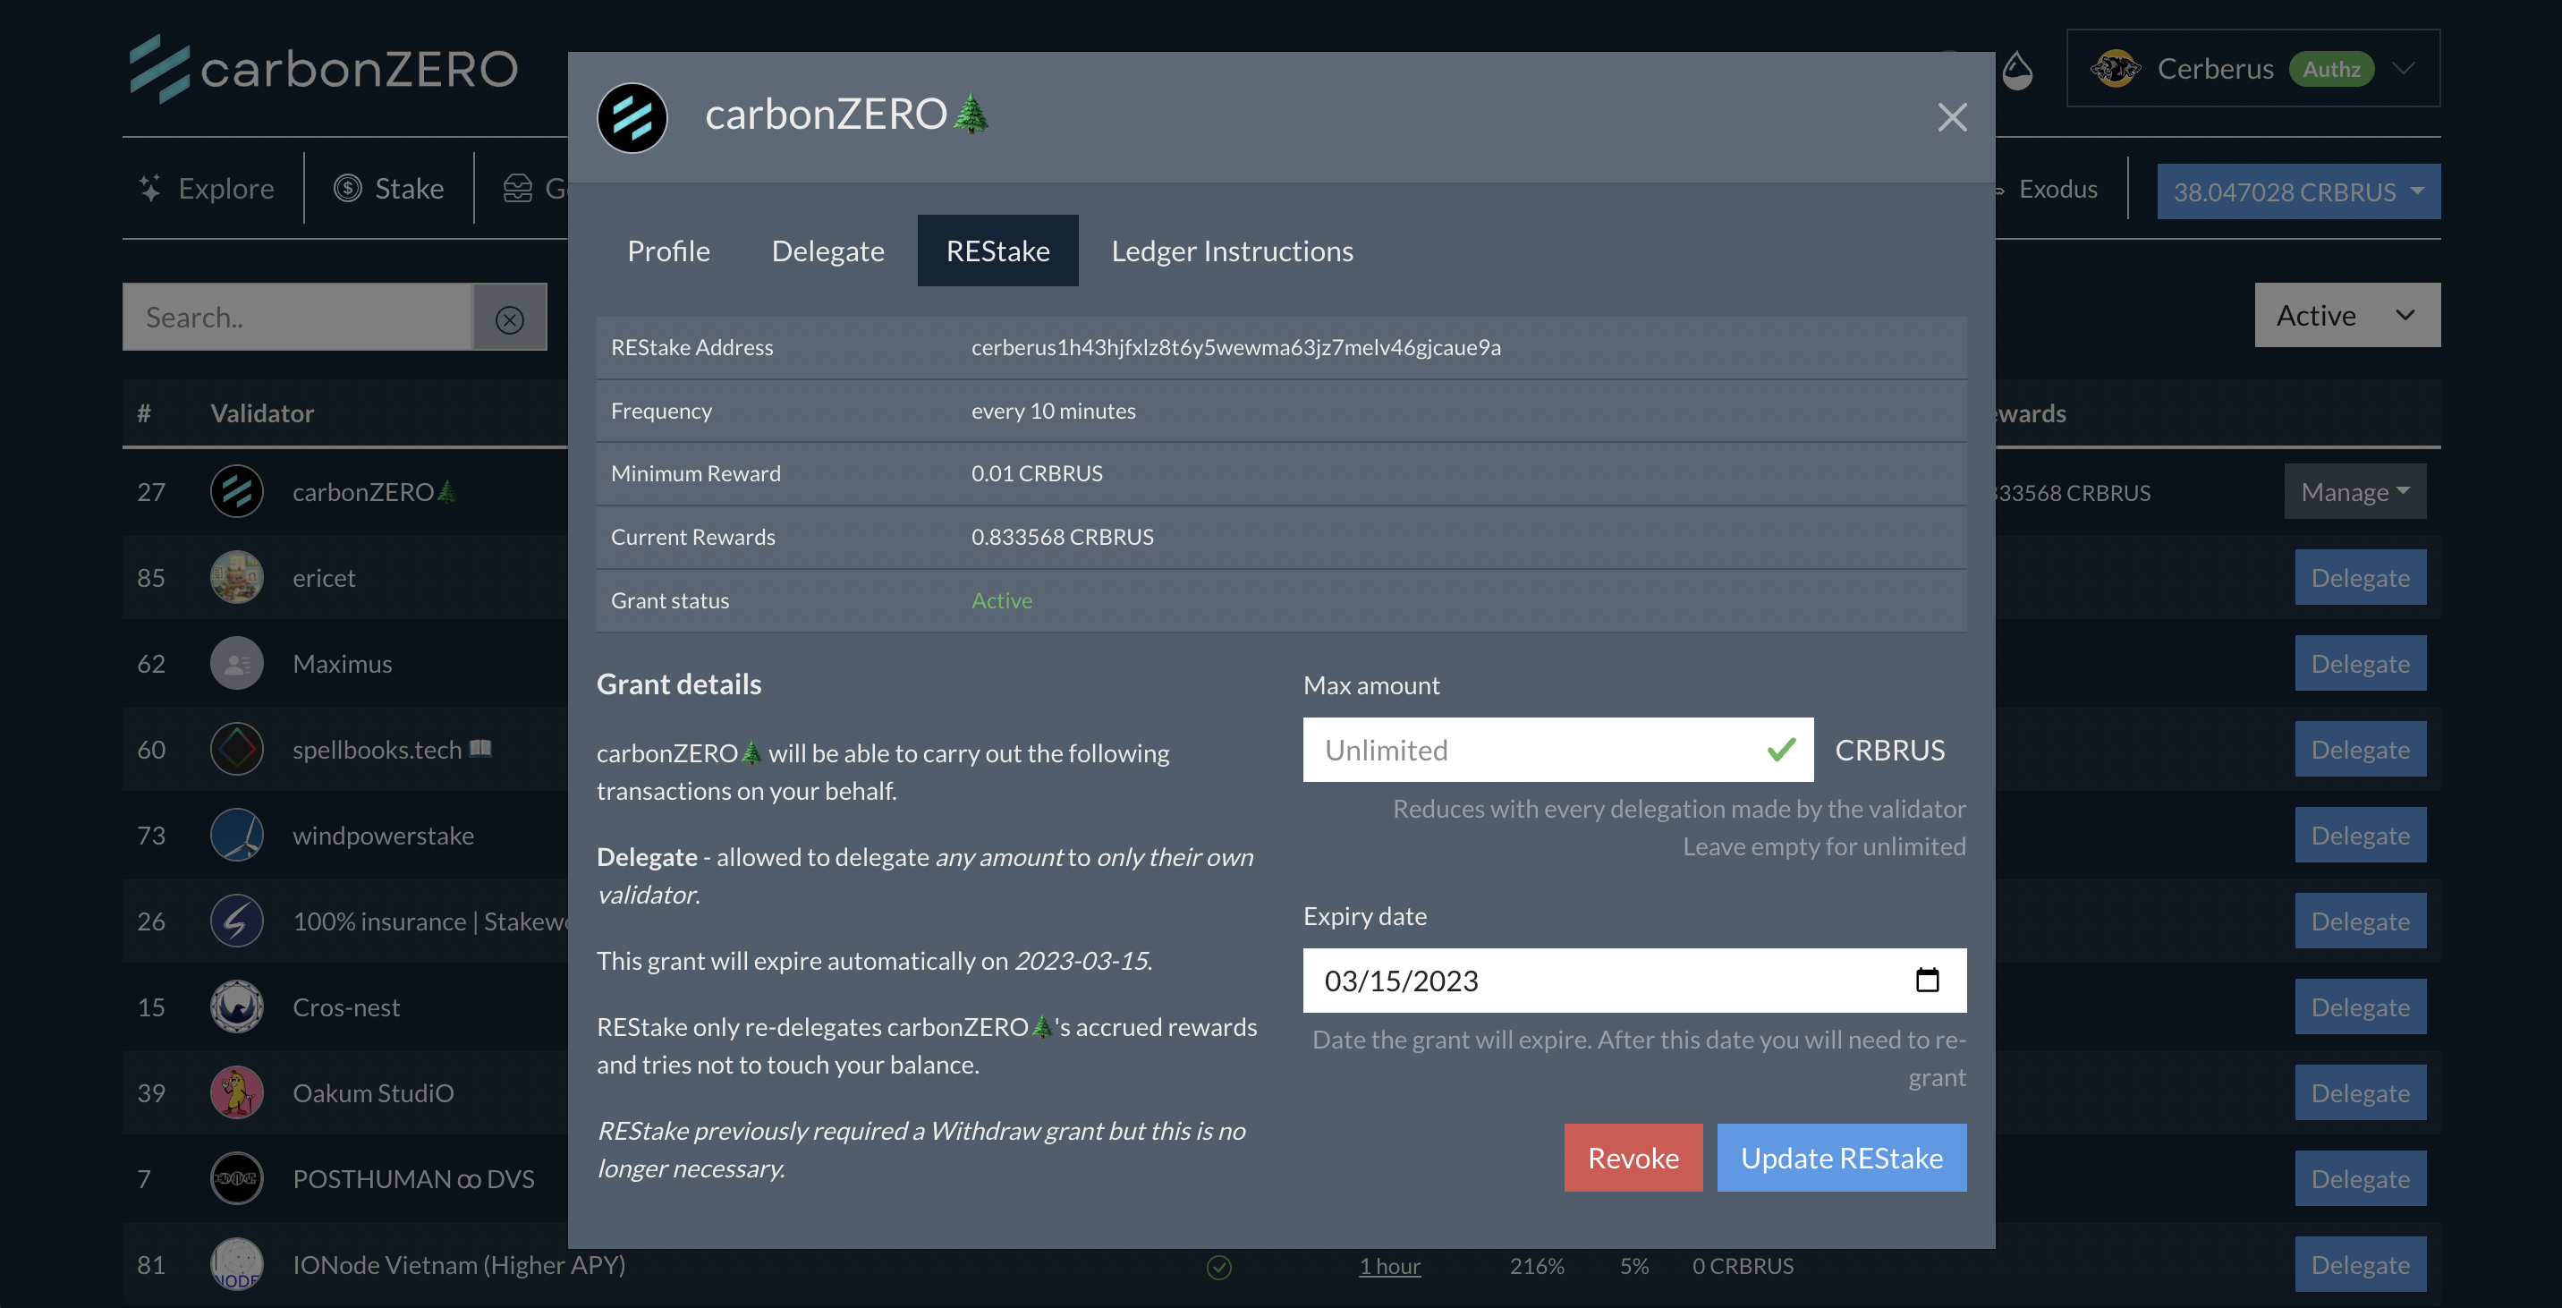
Task: Click Cros-nest validator avatar
Action: coord(237,1006)
